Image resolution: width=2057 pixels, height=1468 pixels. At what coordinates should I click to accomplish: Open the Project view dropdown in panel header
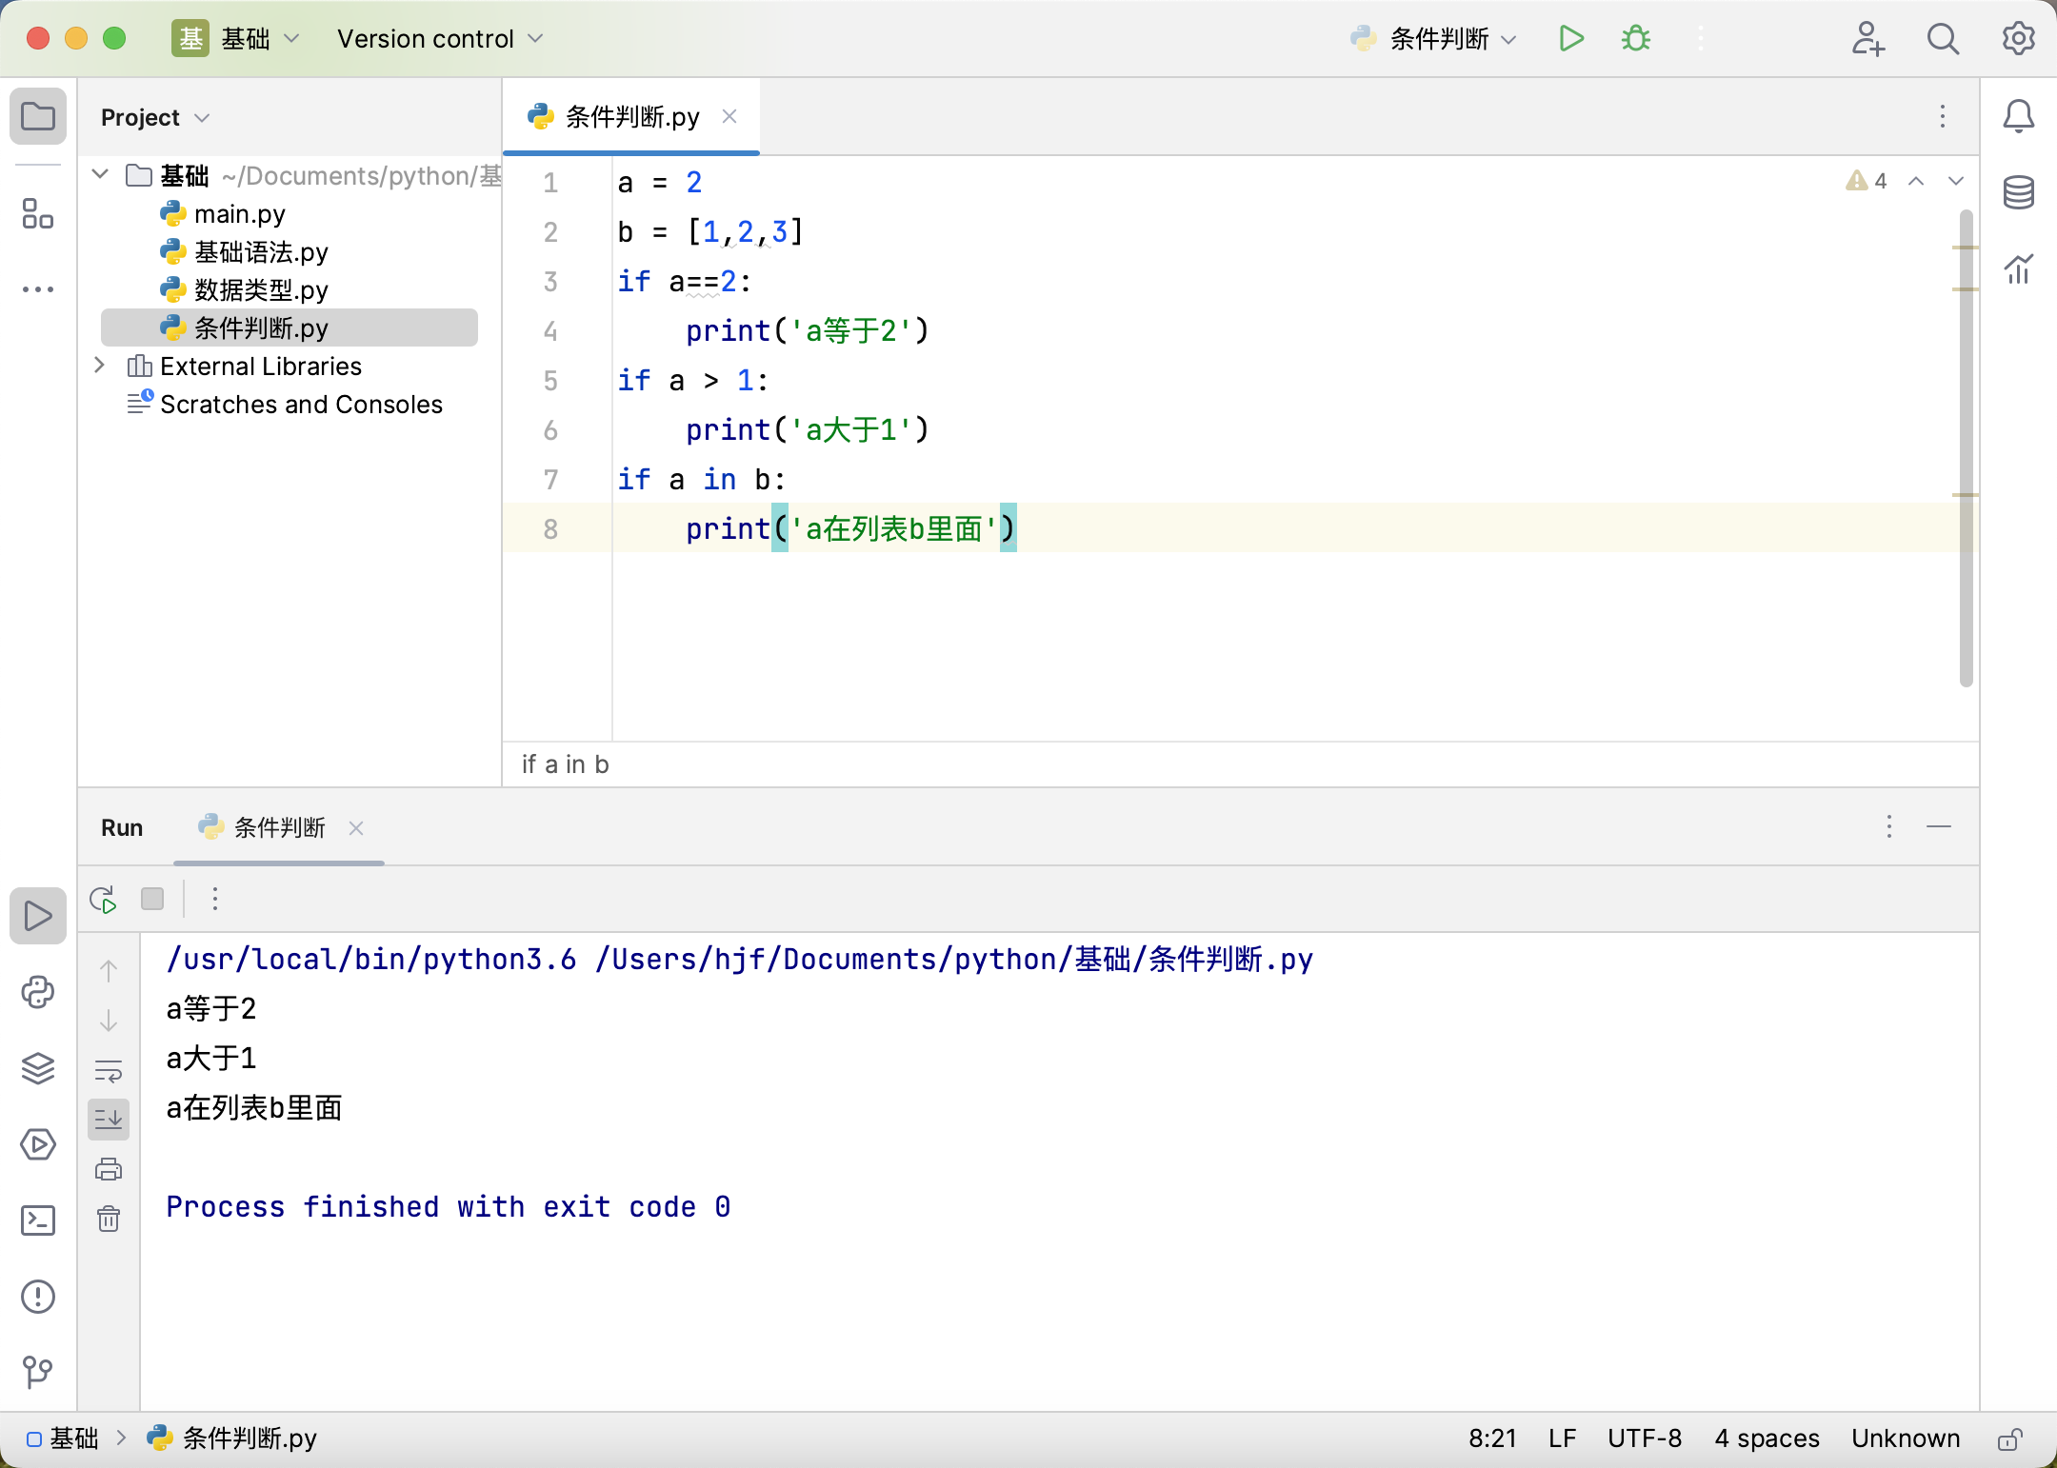pos(155,117)
